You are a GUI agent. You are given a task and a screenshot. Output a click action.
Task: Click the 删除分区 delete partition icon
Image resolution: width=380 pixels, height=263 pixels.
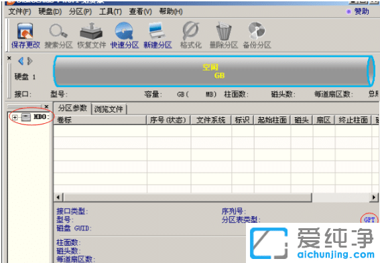(x=223, y=35)
